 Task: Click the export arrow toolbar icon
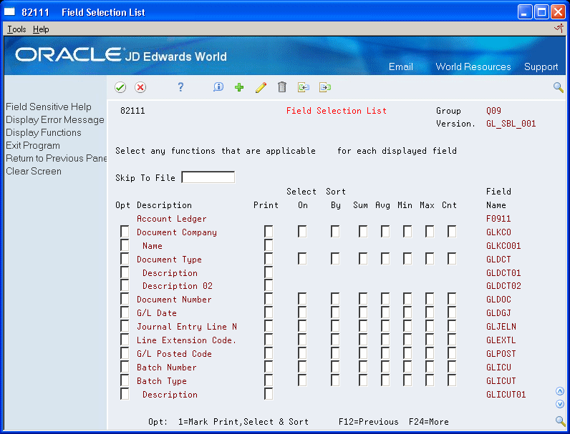point(325,87)
